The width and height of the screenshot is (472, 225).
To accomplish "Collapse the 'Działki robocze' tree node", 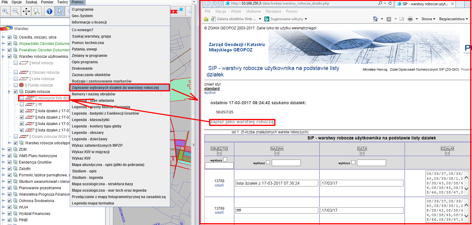I will coord(10,92).
